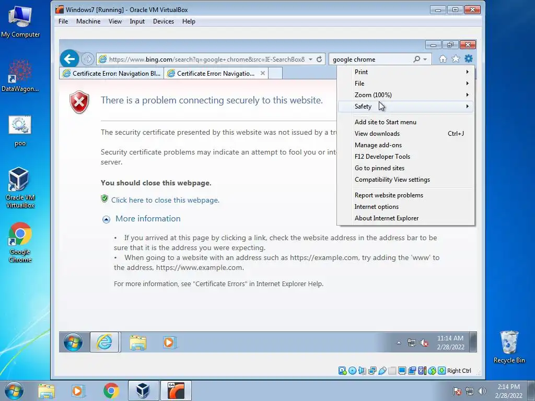Expand the Safety submenu
535x401 pixels.
tap(405, 107)
